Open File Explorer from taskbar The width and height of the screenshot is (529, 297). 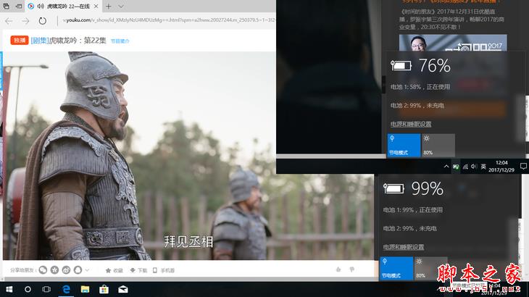pyautogui.click(x=85, y=289)
